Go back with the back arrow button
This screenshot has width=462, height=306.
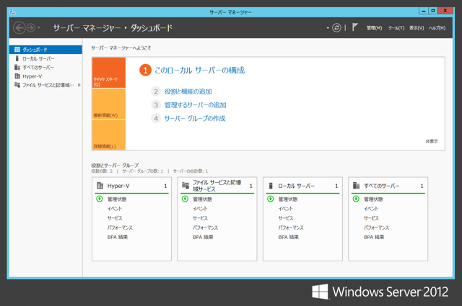pyautogui.click(x=19, y=28)
